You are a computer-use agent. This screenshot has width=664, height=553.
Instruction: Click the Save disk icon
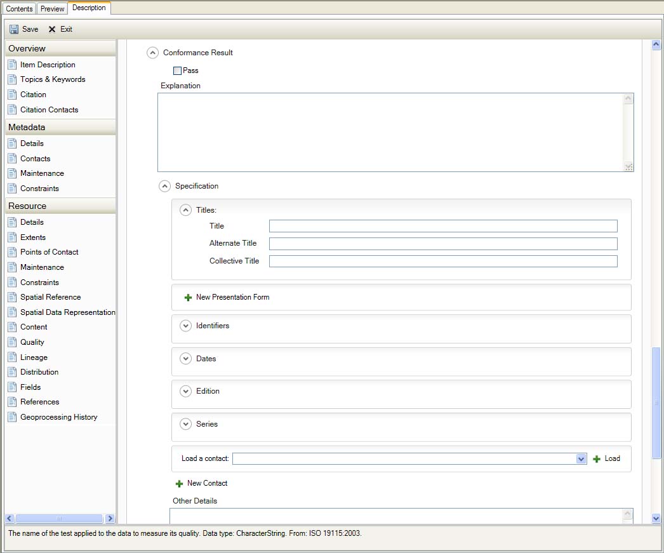coord(14,29)
